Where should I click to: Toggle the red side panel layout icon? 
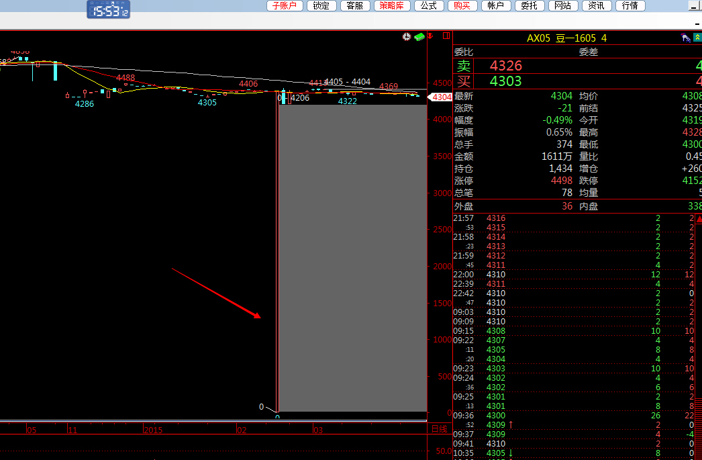[x=446, y=36]
